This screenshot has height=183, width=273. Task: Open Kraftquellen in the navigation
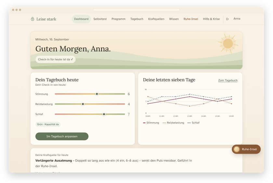point(156,19)
